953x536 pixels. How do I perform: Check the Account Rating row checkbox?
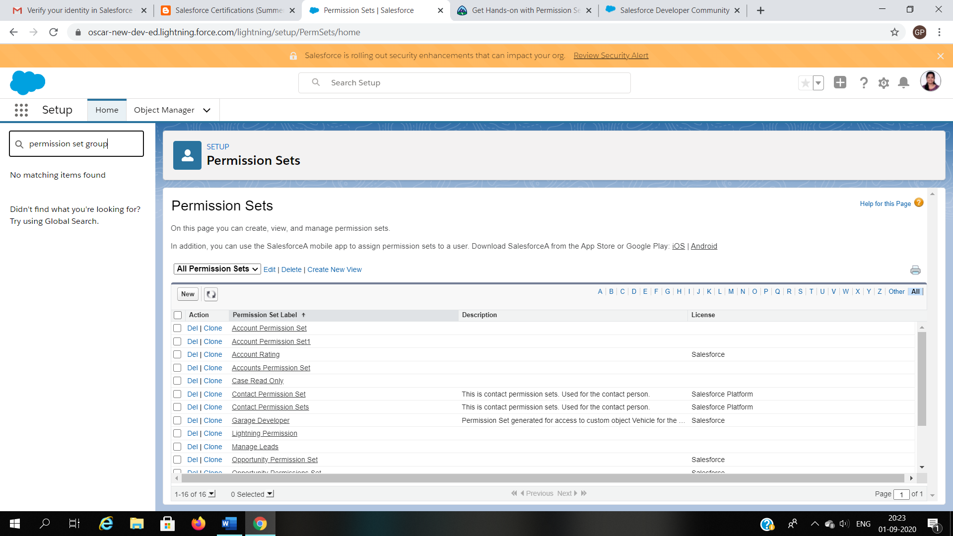coord(177,354)
